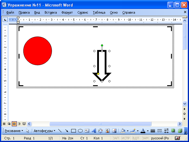The height and width of the screenshot is (142, 189).
Task: Open the Вставка menu
Action: tap(50, 12)
